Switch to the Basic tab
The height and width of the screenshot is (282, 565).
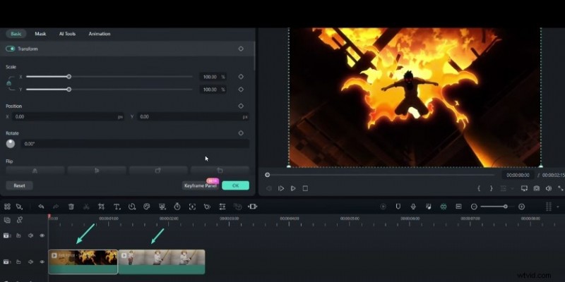point(16,34)
